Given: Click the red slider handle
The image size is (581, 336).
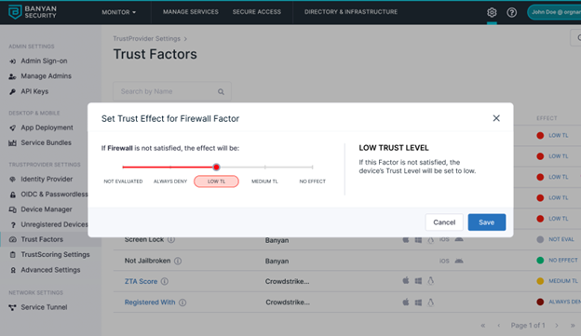Looking at the screenshot, I should point(216,168).
